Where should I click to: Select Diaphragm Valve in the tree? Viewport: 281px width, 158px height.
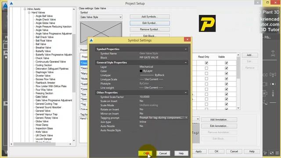44,72
